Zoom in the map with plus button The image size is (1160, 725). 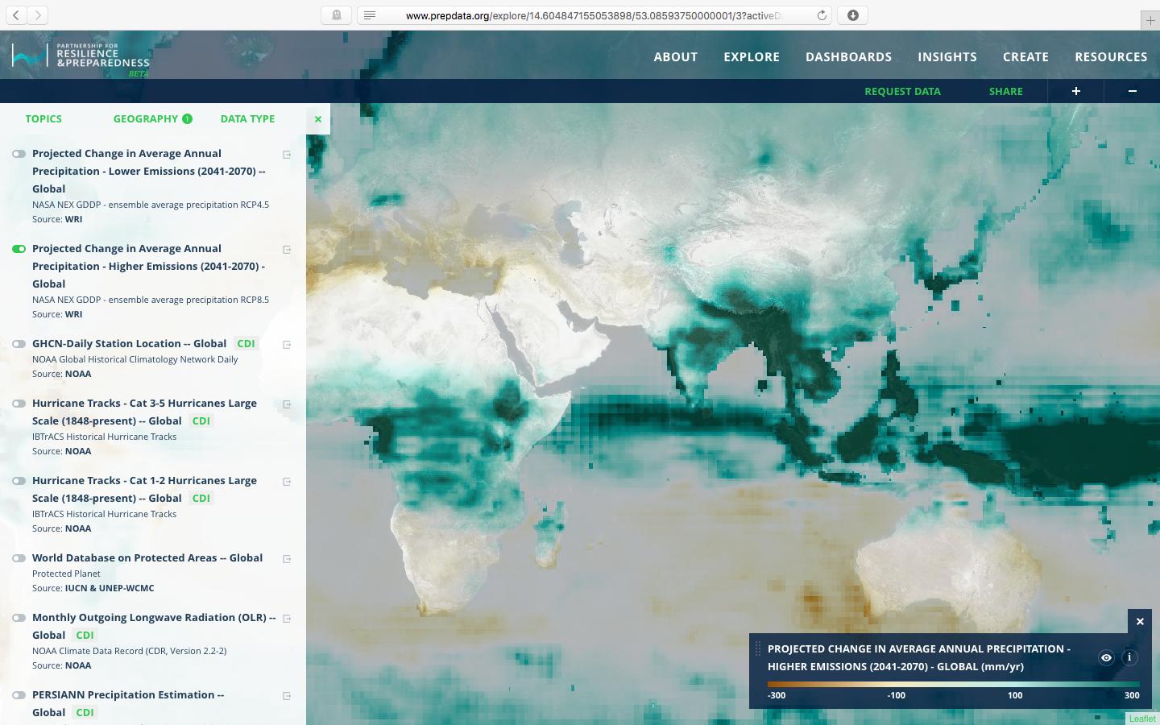pos(1075,91)
